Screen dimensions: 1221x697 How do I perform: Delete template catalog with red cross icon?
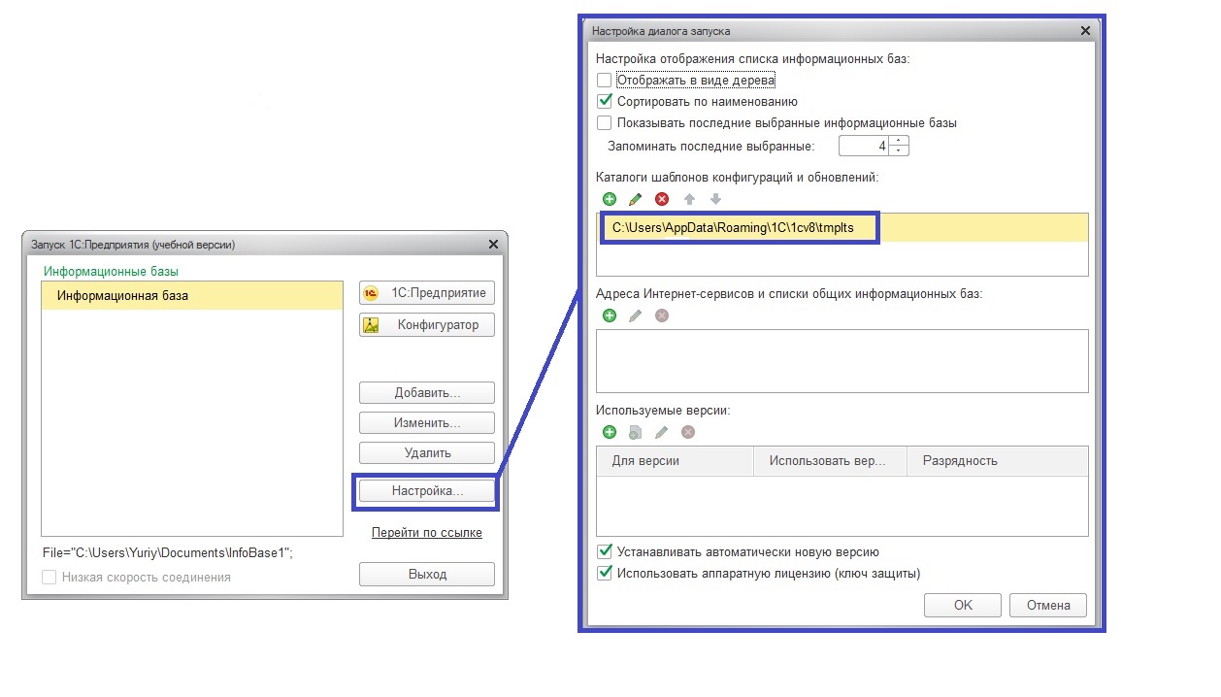coord(662,199)
